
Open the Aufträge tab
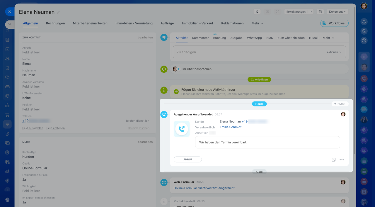click(167, 23)
